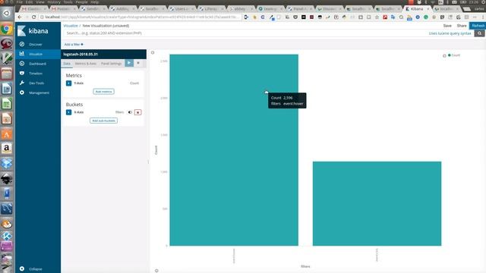
Task: Open the Google Translate extension icon
Action: (393, 17)
